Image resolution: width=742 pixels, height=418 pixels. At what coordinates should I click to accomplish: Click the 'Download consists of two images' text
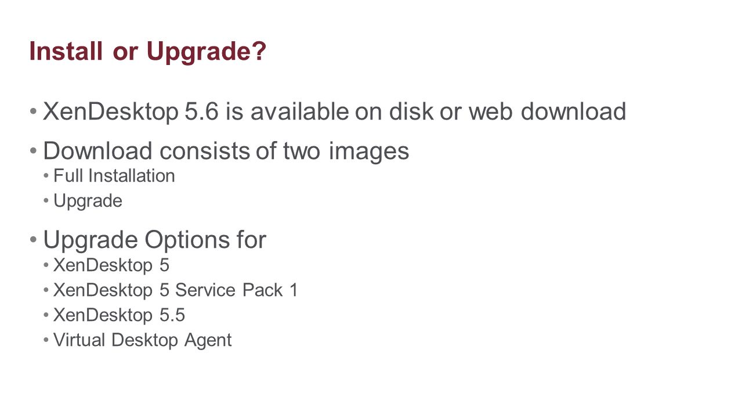click(x=226, y=151)
